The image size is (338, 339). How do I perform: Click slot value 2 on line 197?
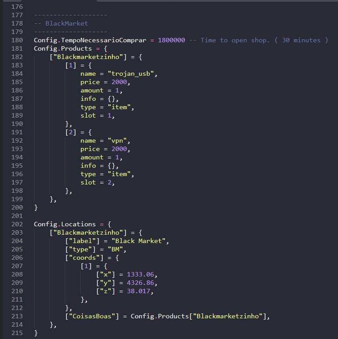[x=109, y=182]
